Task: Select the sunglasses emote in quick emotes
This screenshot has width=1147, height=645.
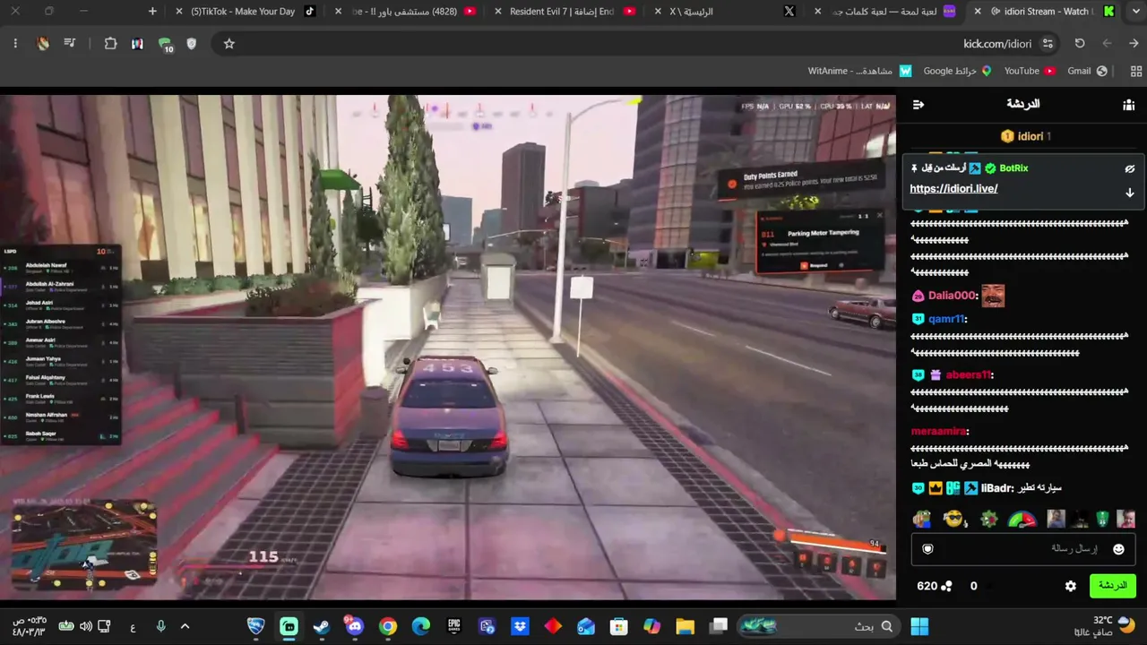Action: [x=955, y=519]
